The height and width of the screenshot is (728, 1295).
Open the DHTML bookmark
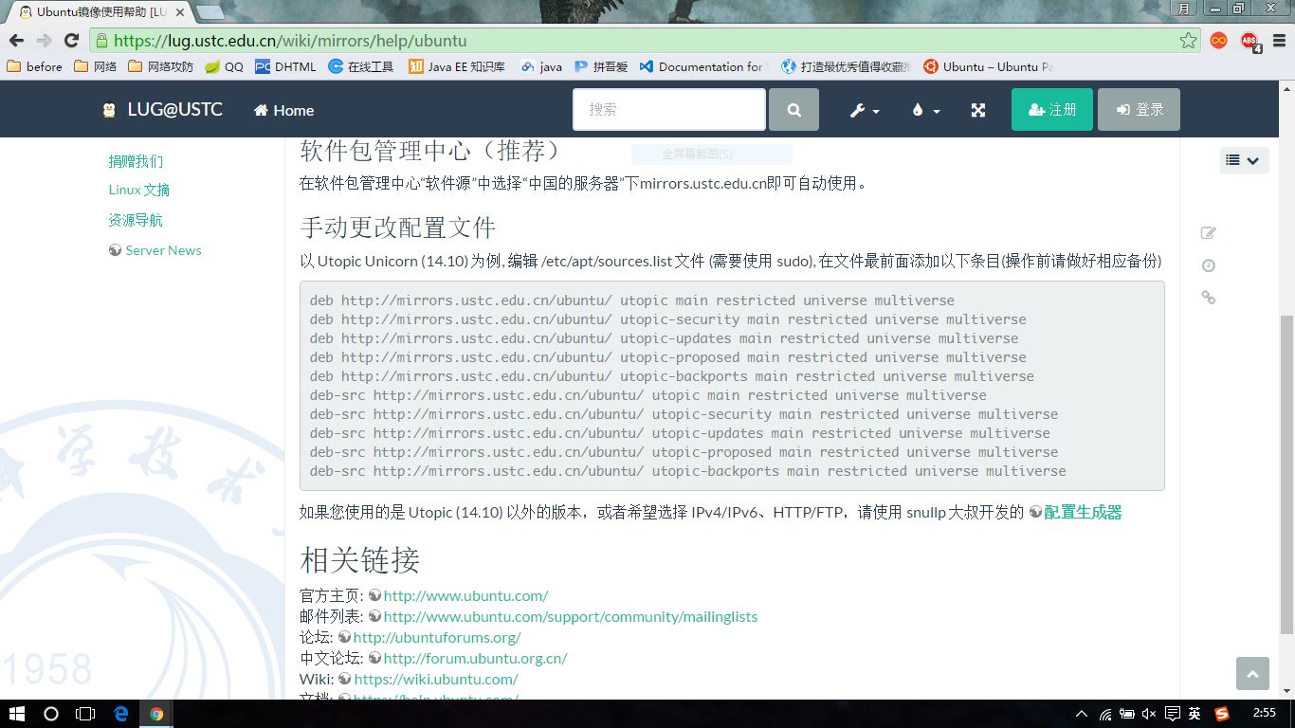[285, 66]
